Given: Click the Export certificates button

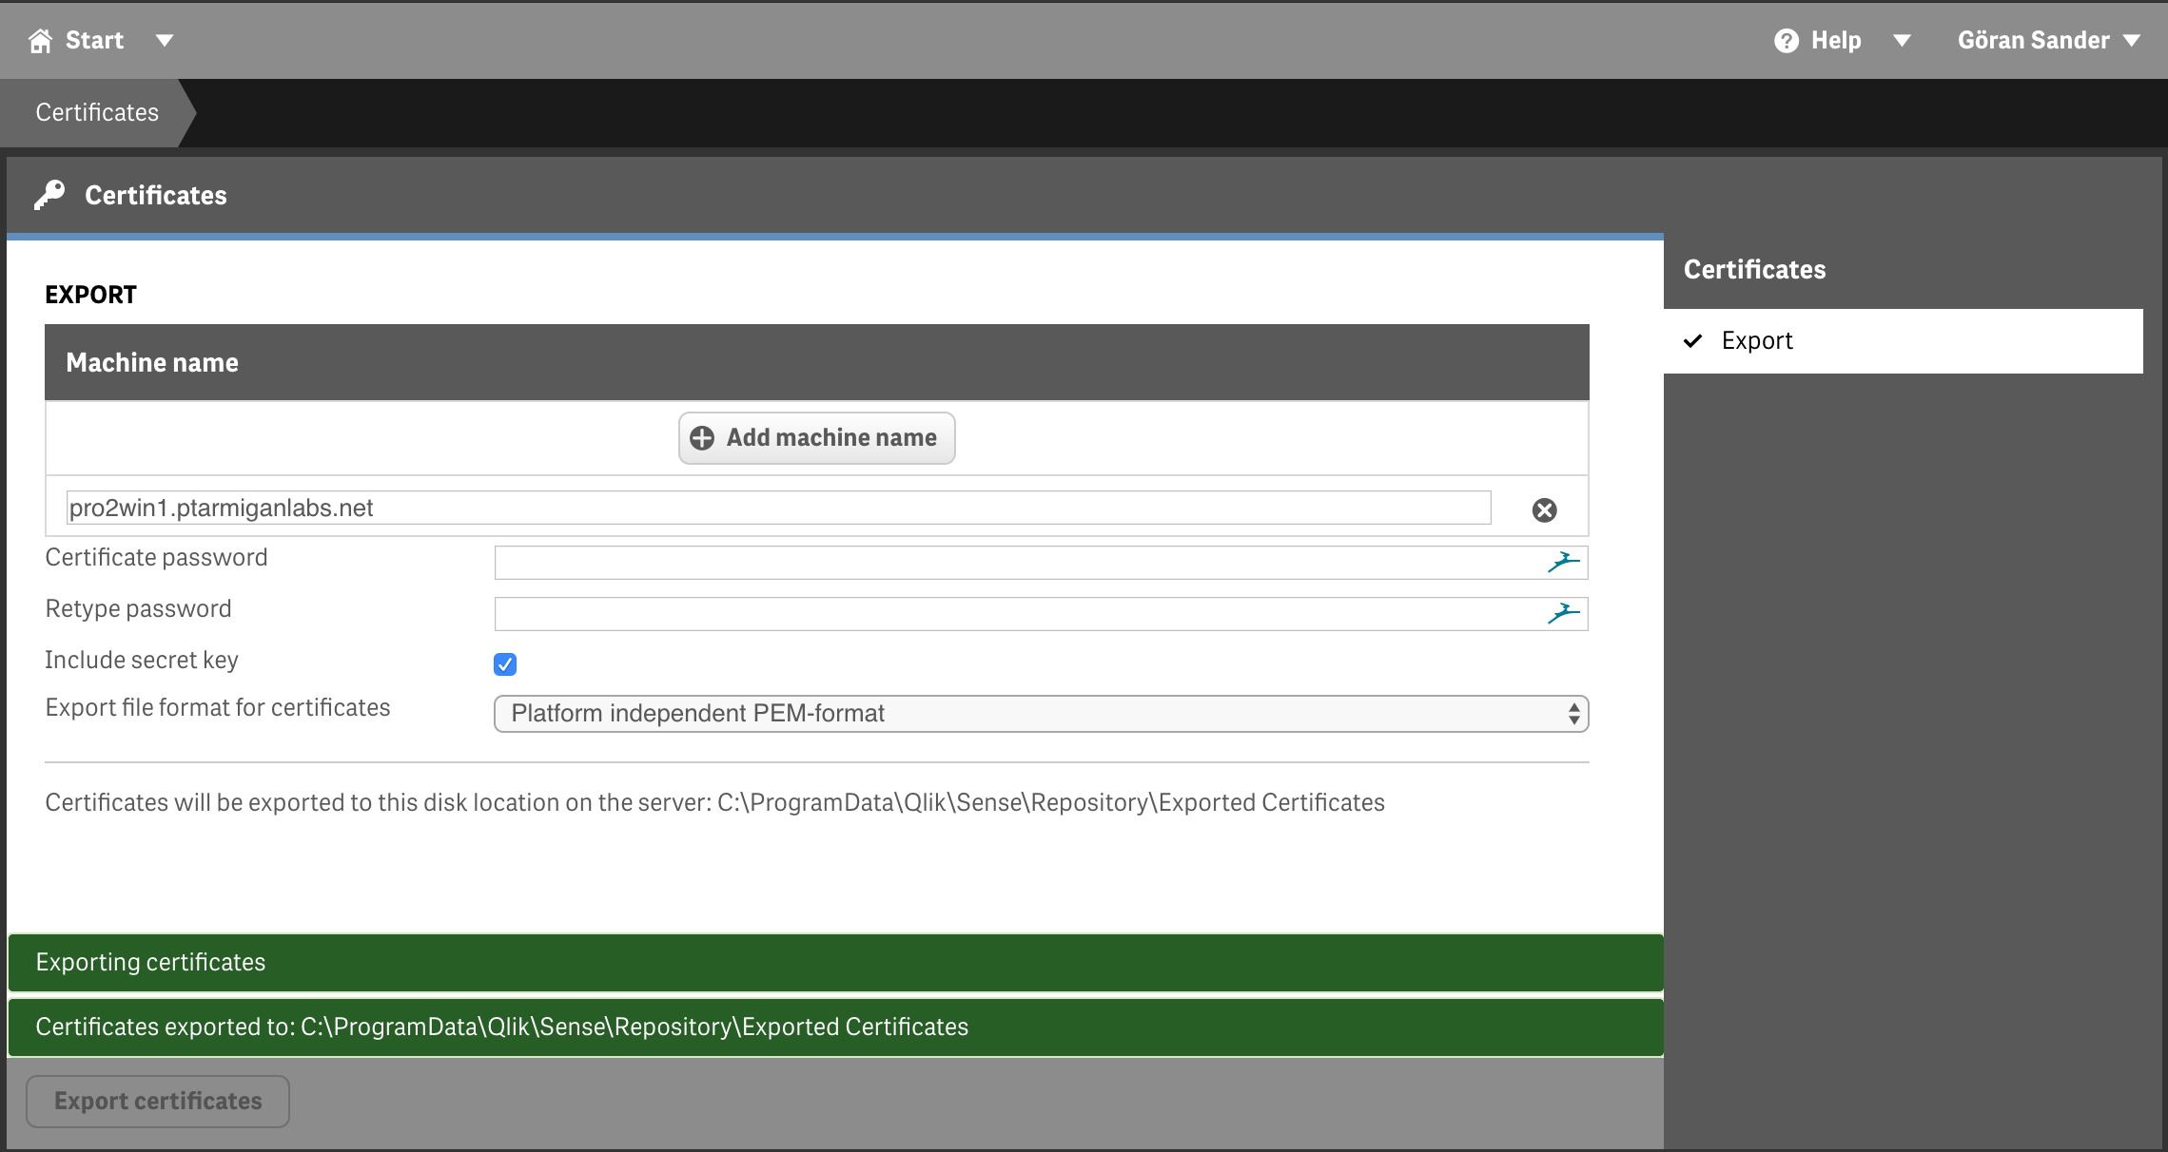Looking at the screenshot, I should (x=157, y=1101).
